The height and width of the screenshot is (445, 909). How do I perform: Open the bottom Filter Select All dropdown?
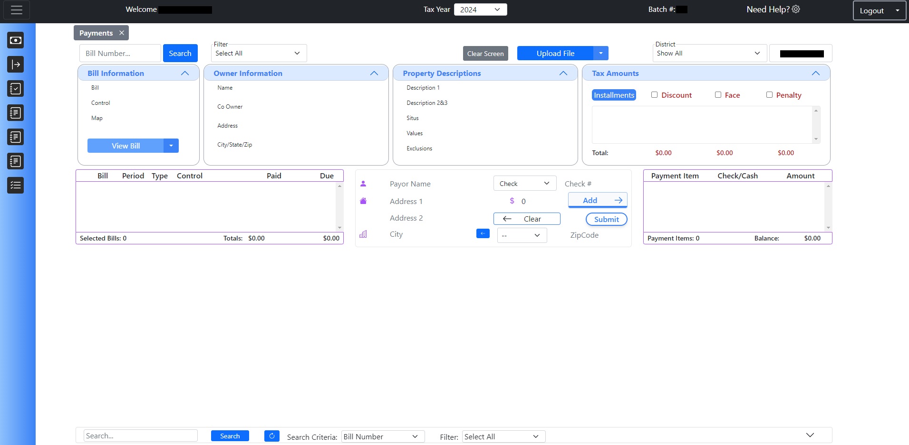pos(504,436)
